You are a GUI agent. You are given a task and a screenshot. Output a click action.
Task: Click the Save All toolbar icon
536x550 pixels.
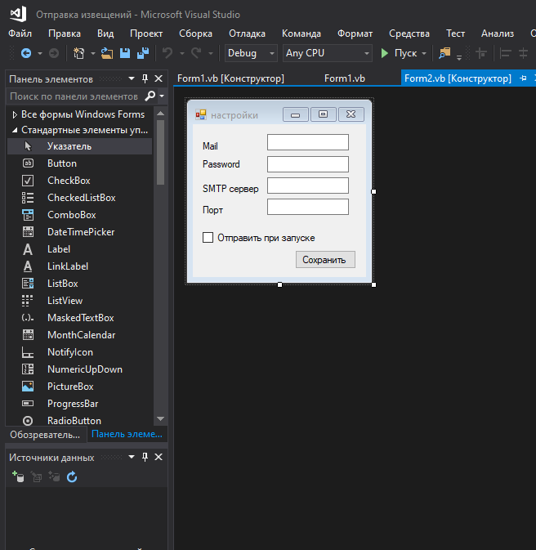[142, 53]
